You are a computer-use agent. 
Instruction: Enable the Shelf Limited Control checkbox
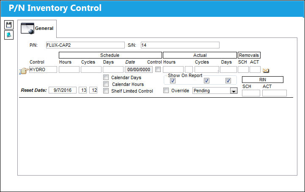106,91
